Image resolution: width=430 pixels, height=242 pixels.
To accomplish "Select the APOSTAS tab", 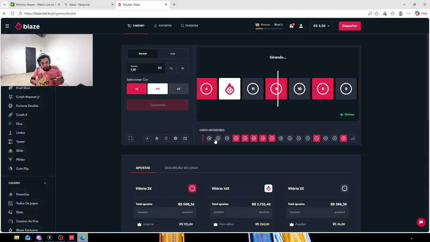I will coord(143,168).
